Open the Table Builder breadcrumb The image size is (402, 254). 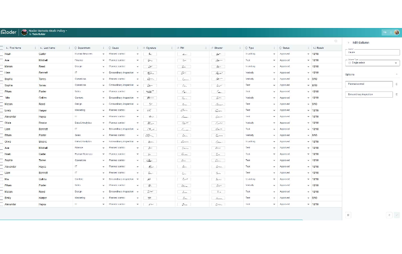[38, 34]
